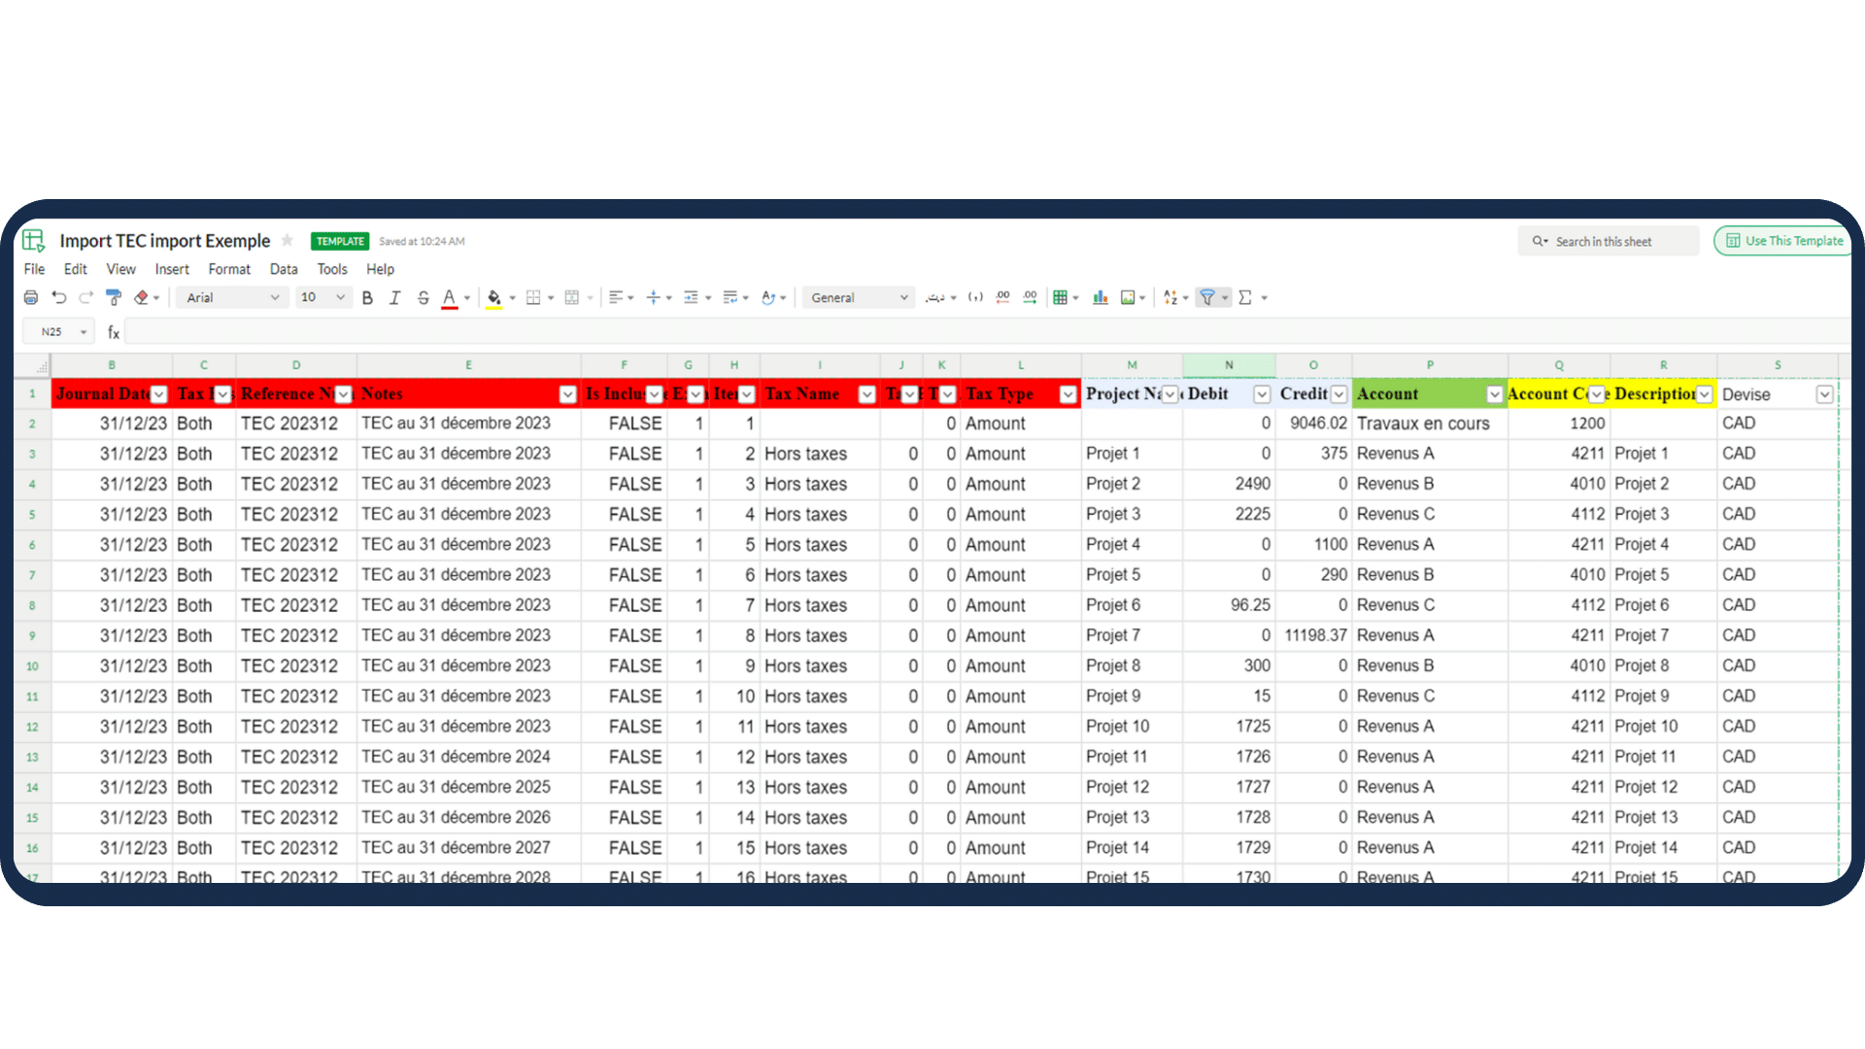Insert a chart using chart icon
1865x1049 pixels.
1101,298
